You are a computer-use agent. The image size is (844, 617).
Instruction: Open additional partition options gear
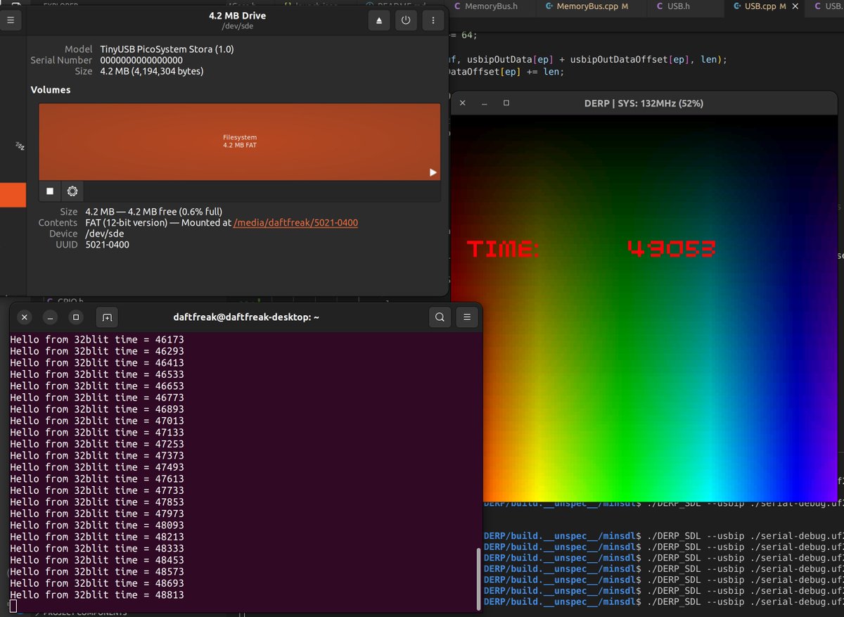72,191
